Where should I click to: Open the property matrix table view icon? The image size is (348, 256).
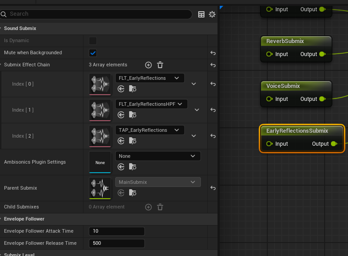click(201, 14)
